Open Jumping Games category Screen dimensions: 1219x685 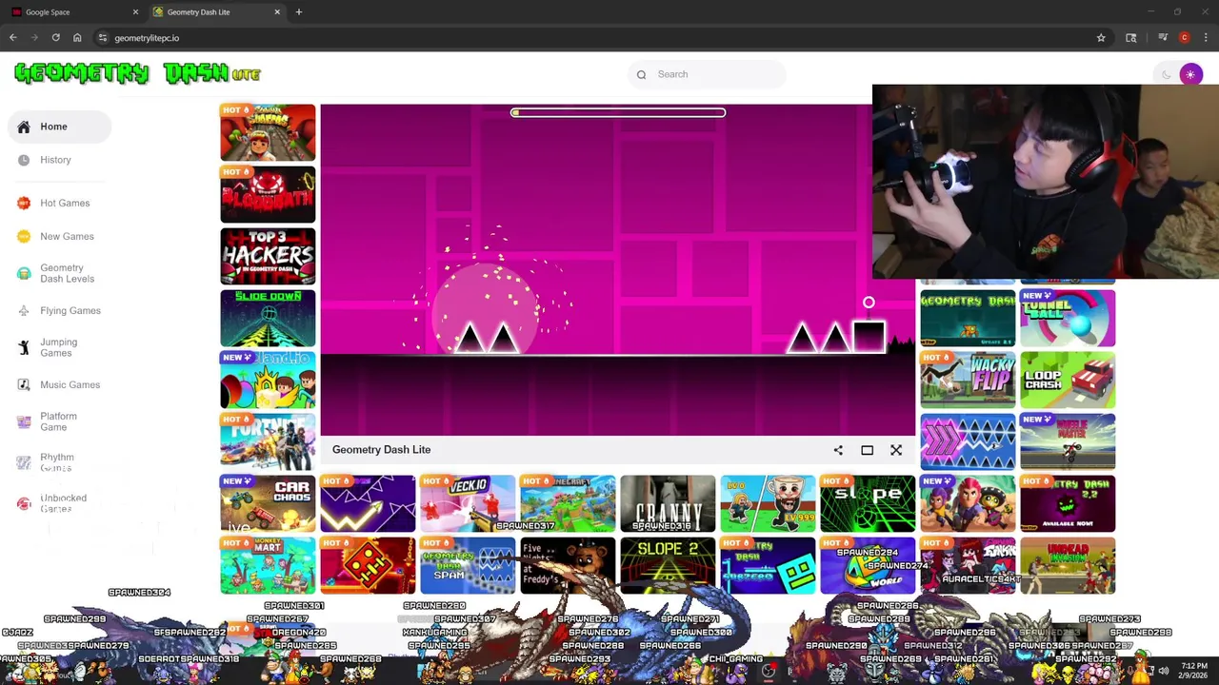point(59,347)
